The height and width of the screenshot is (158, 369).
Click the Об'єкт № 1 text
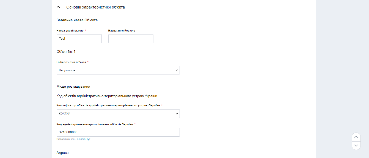click(x=66, y=51)
